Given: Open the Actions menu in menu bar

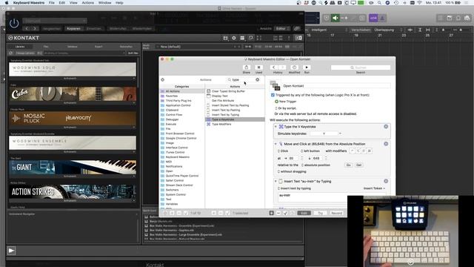Looking at the screenshot, I should (x=87, y=3).
